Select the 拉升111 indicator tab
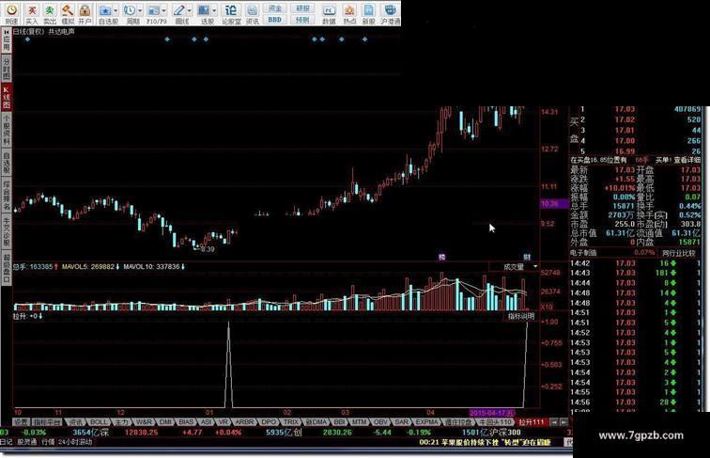 [x=532, y=422]
